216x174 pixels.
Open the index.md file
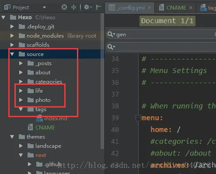click(56, 118)
